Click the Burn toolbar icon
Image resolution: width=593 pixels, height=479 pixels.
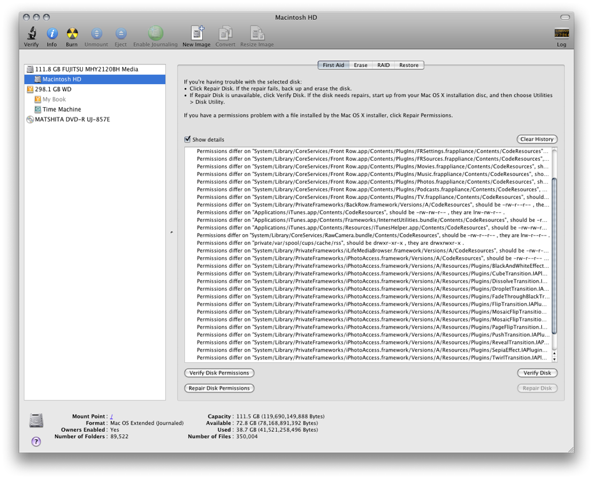(x=72, y=33)
